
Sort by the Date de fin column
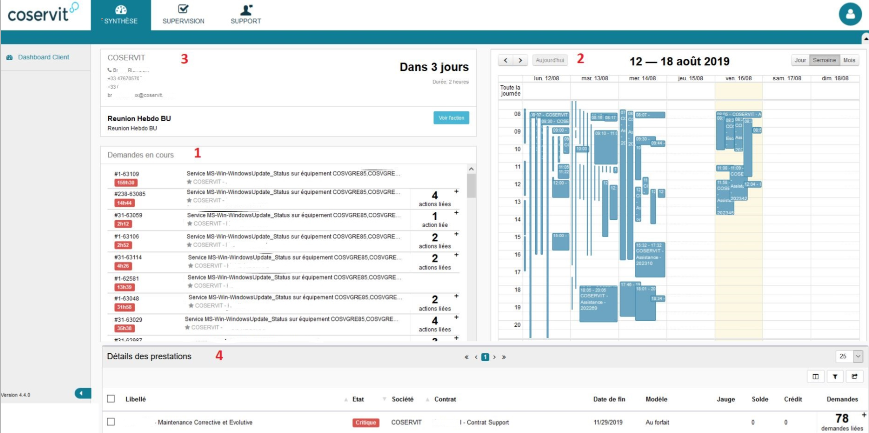[609, 399]
